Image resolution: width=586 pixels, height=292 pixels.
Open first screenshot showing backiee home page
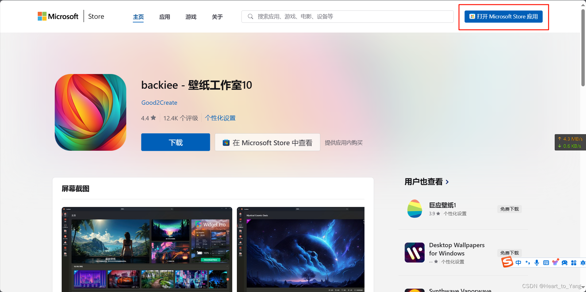147,249
